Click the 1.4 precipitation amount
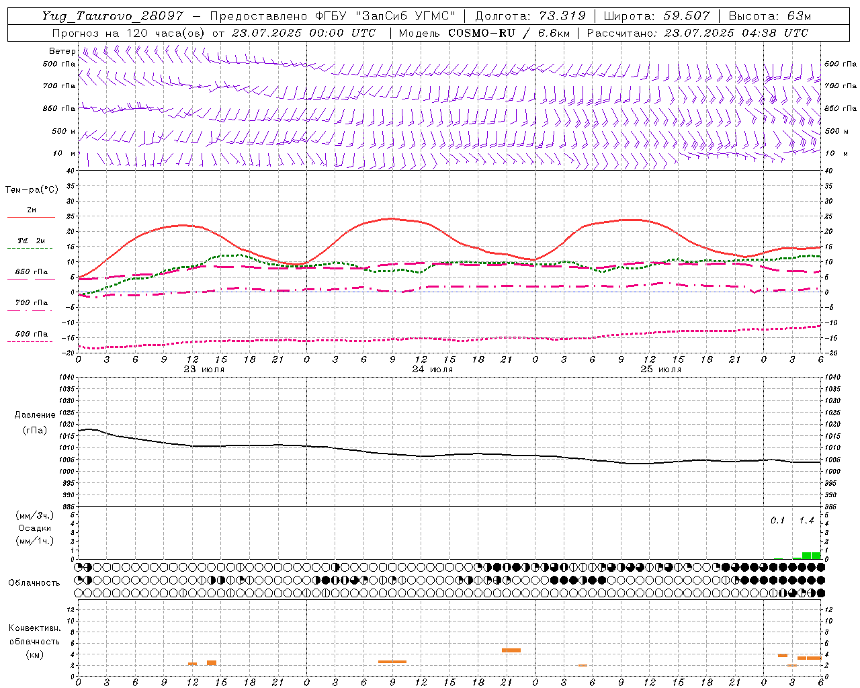This screenshot has height=688, width=860. 806,521
